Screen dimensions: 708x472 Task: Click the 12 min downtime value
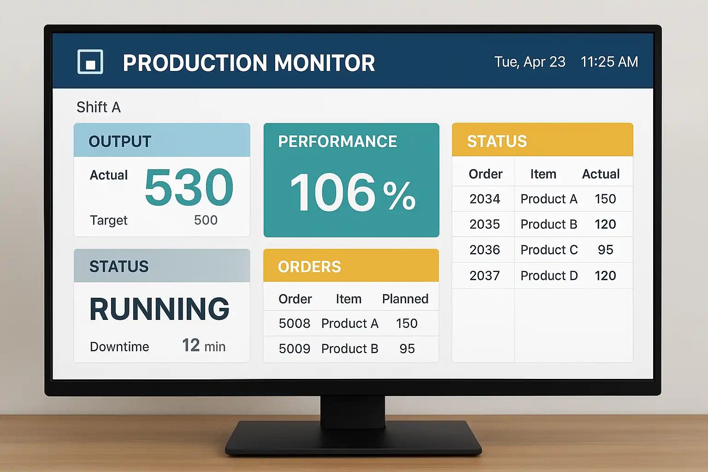(x=204, y=346)
